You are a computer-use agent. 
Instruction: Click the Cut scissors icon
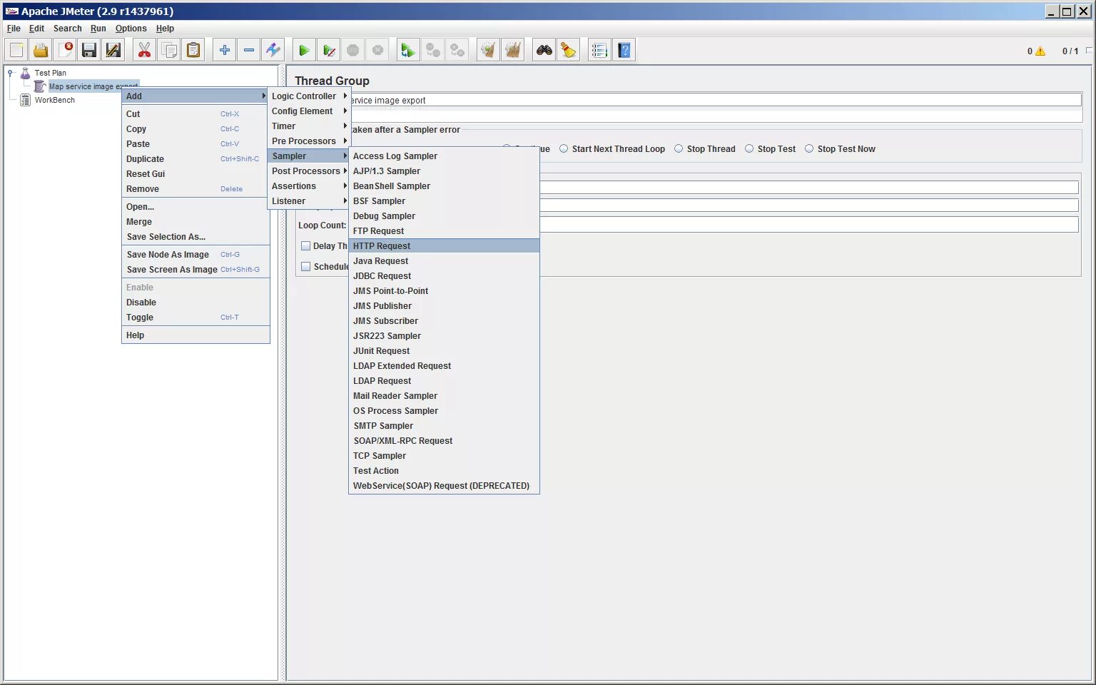pyautogui.click(x=144, y=50)
